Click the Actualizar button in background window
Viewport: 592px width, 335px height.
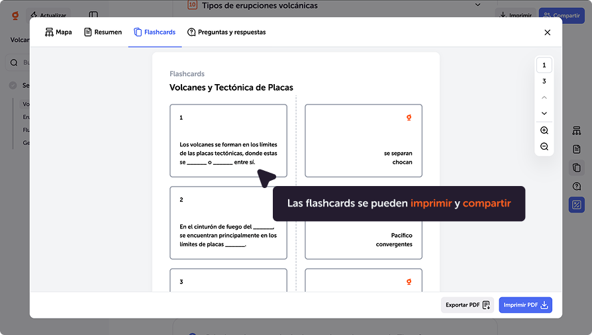click(48, 15)
